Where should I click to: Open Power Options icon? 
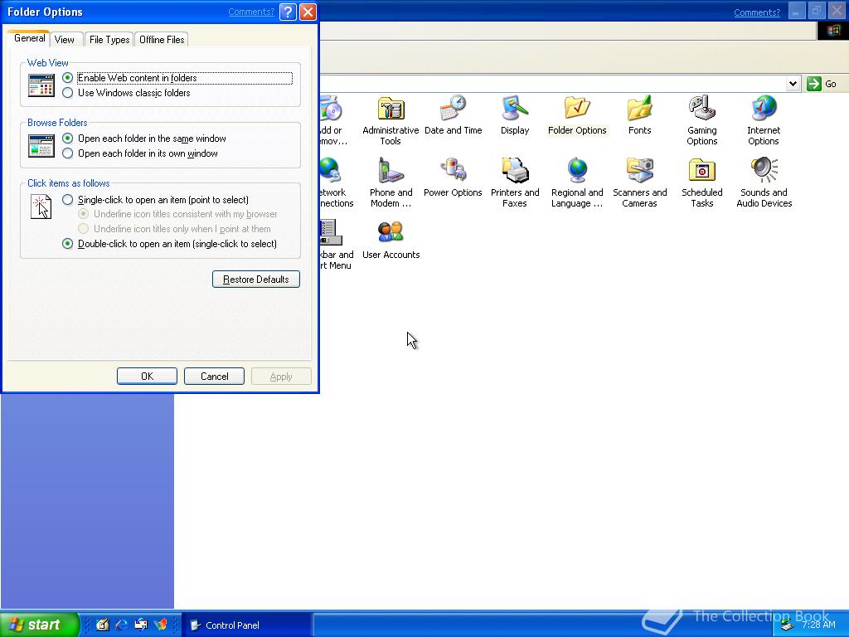click(x=453, y=177)
